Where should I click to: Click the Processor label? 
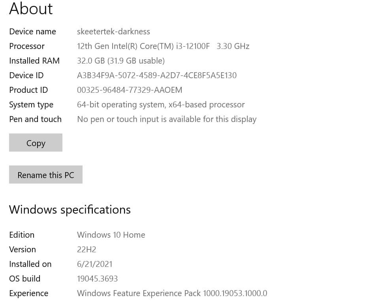(x=27, y=46)
